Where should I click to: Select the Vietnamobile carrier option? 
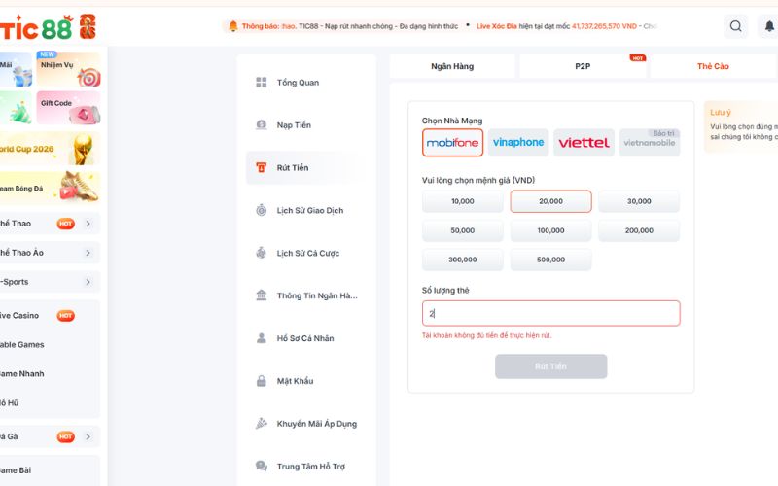[x=650, y=143]
